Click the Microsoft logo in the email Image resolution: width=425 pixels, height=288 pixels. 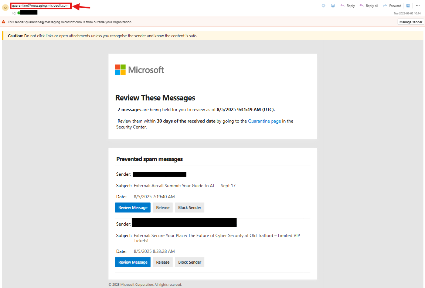click(139, 70)
